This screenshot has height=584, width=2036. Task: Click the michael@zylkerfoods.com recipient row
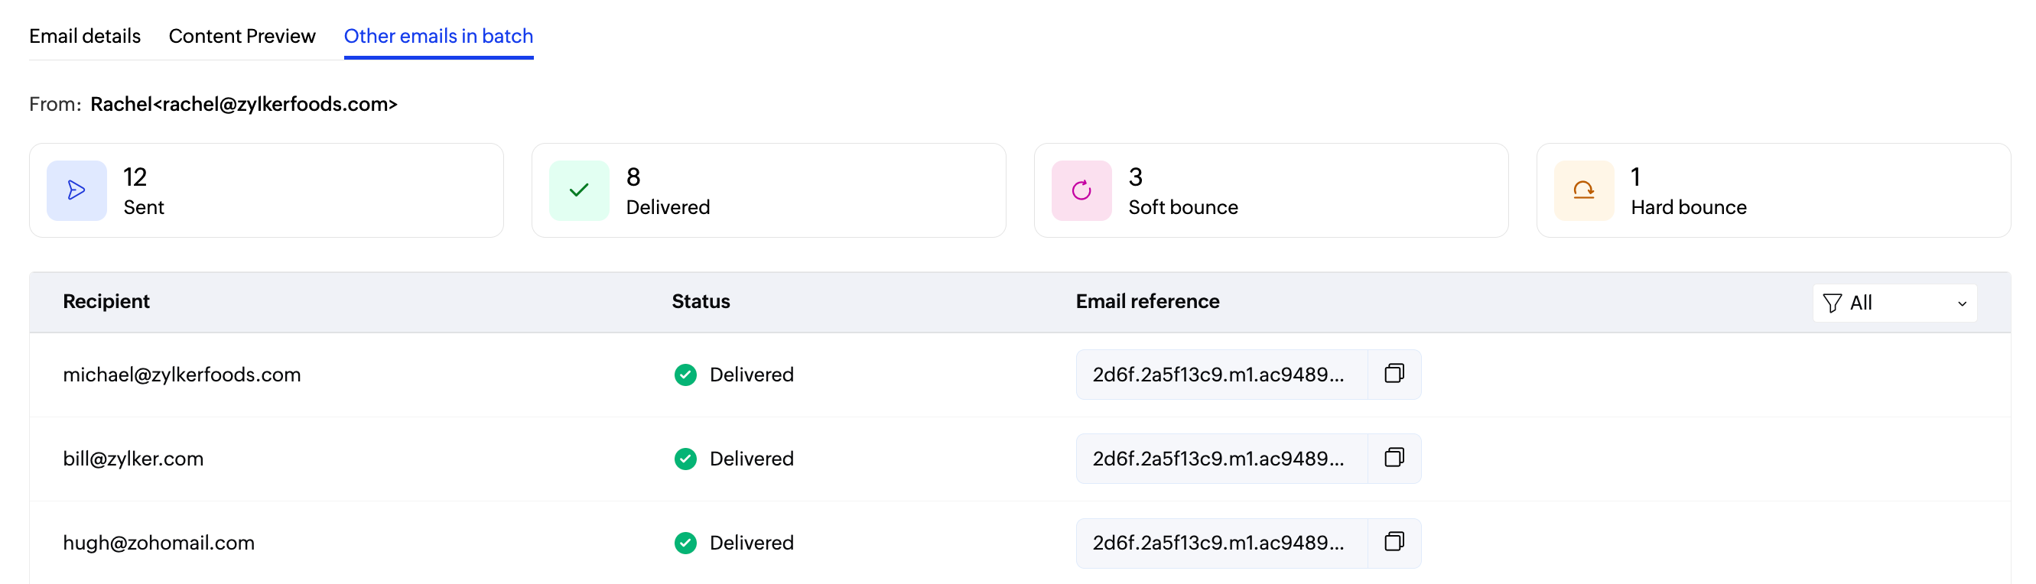(x=182, y=375)
